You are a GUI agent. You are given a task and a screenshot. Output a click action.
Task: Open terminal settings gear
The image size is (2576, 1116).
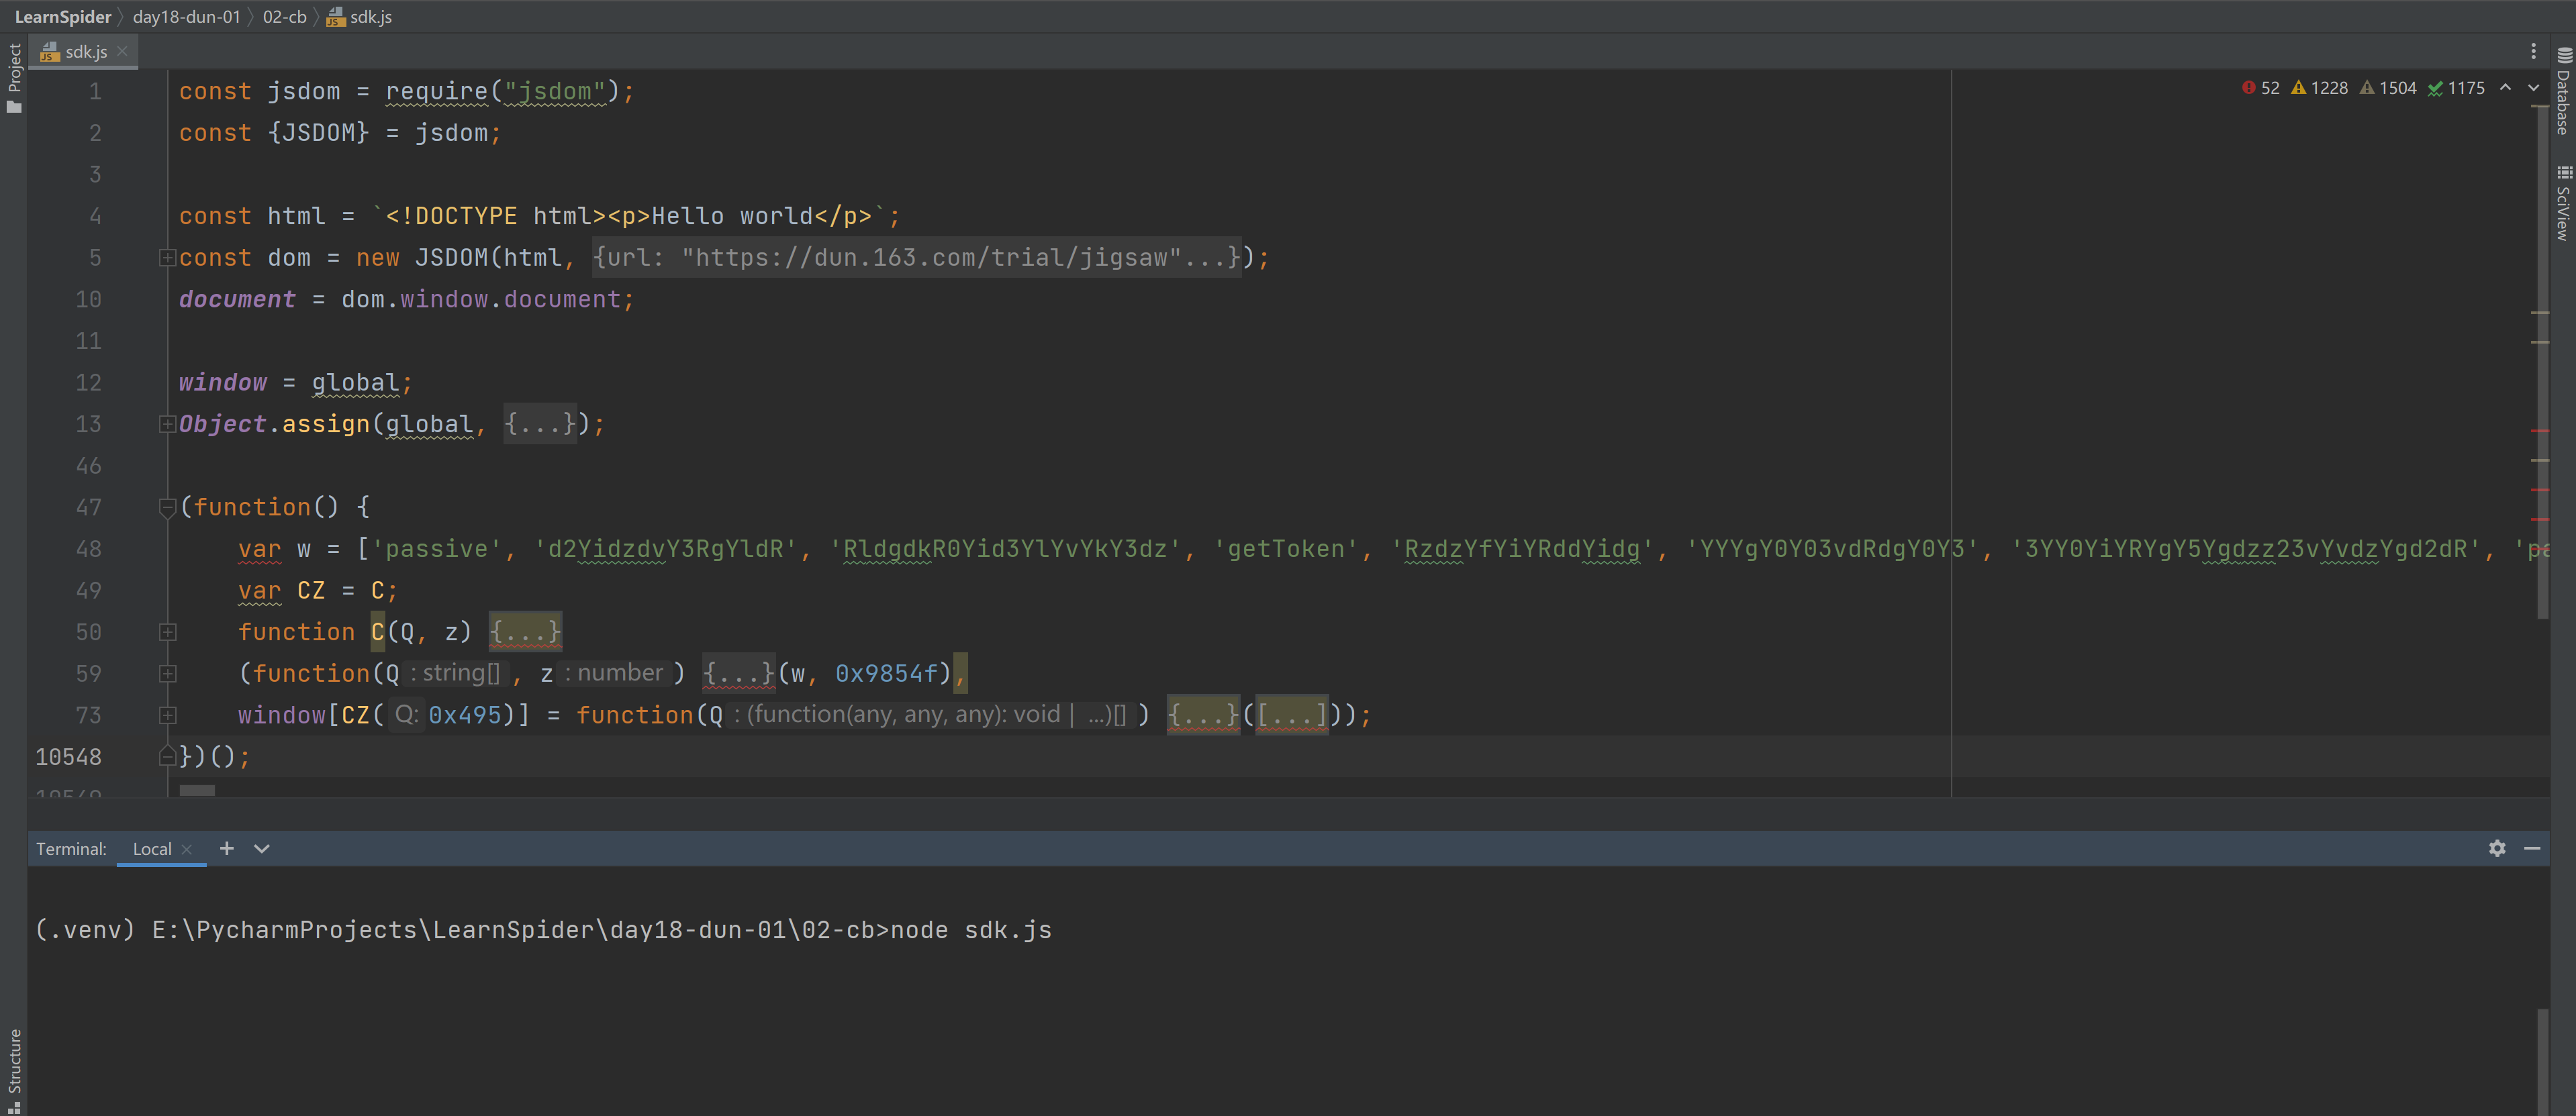click(2497, 848)
